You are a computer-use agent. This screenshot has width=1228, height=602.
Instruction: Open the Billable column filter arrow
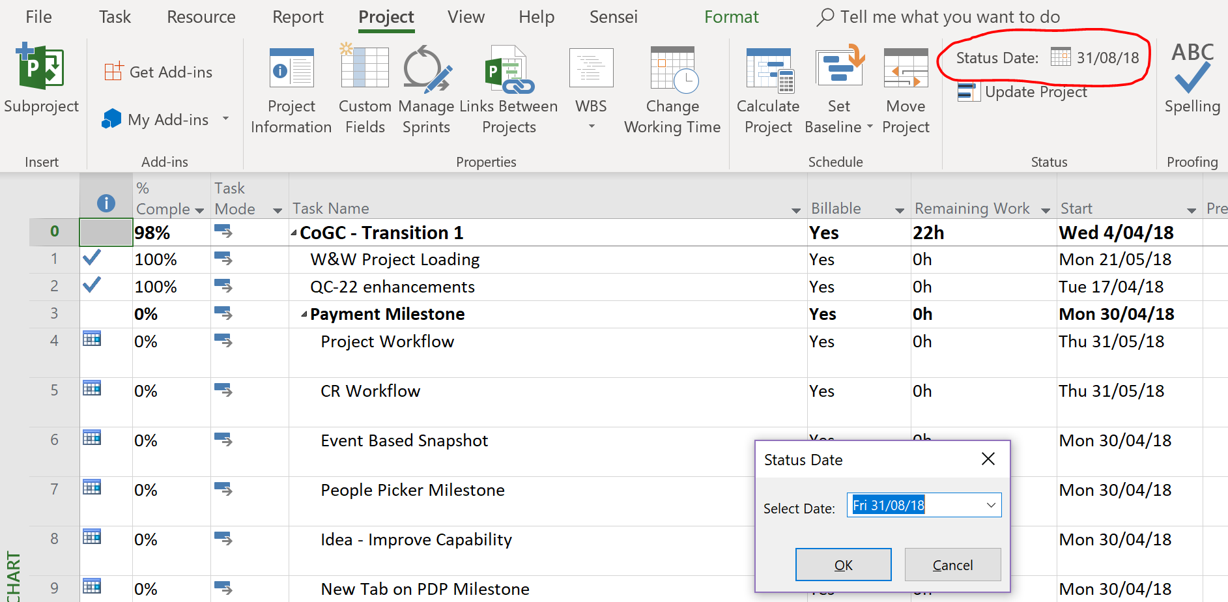pyautogui.click(x=900, y=210)
